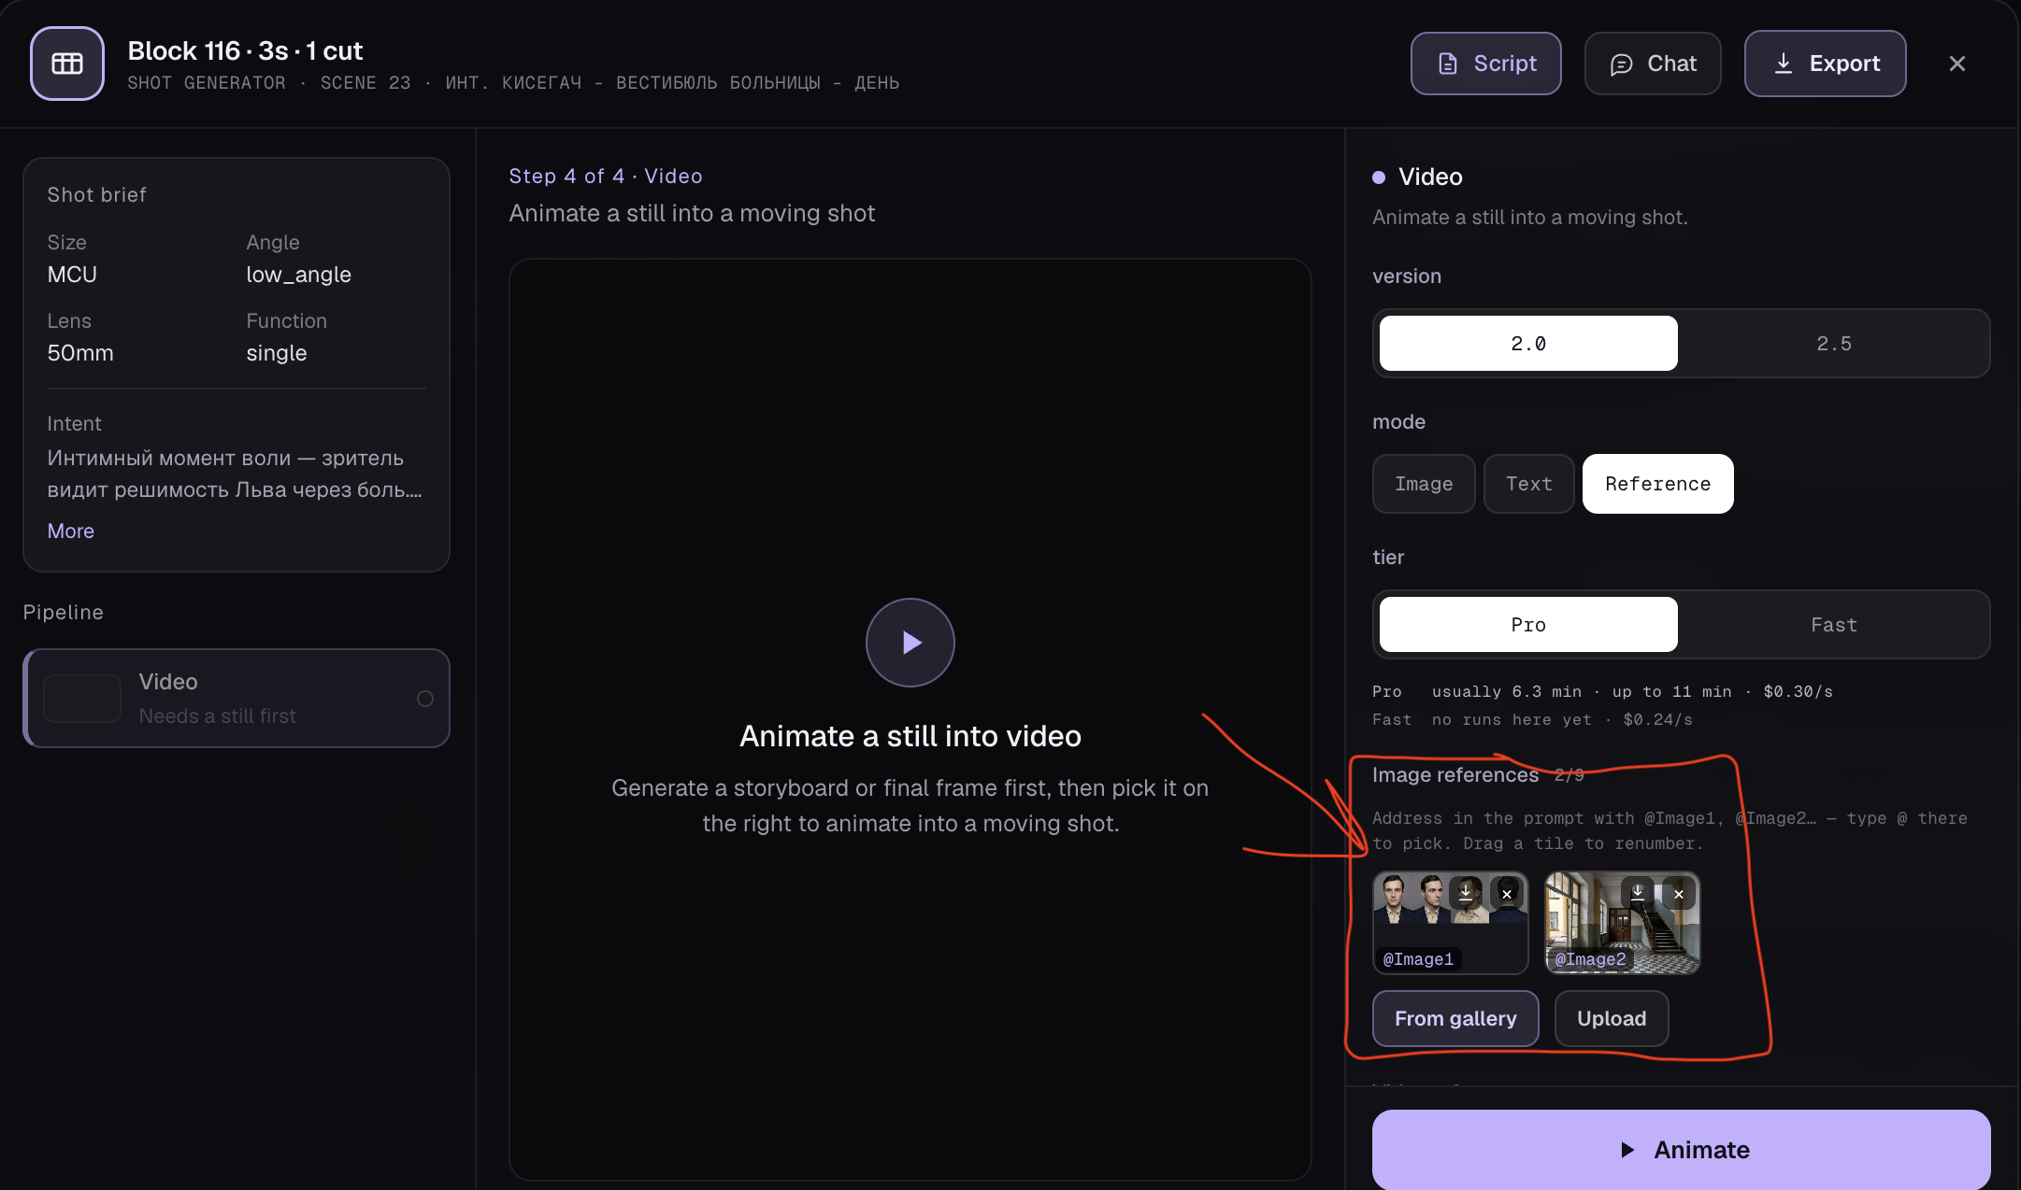Download the @Image1 reference tile
This screenshot has width=2021, height=1190.
coord(1466,893)
